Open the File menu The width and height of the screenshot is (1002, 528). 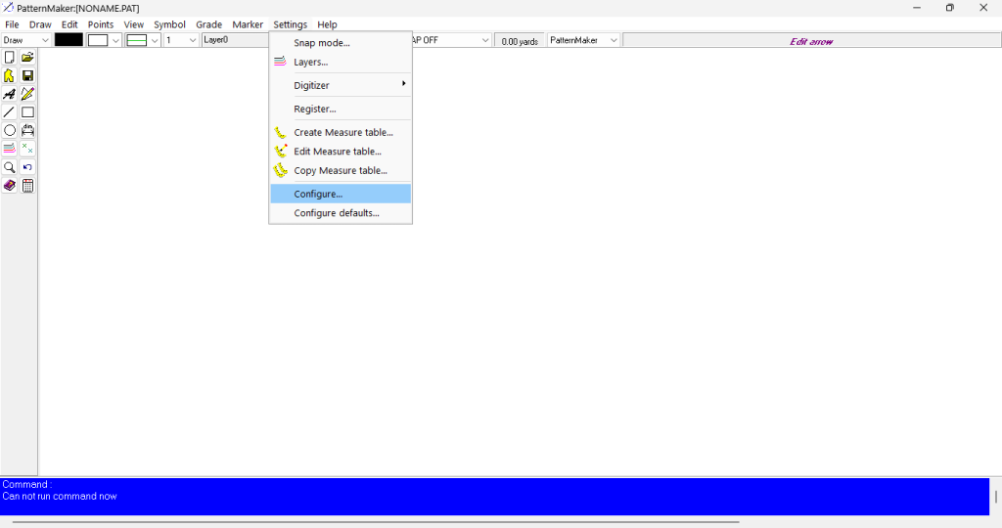(12, 24)
